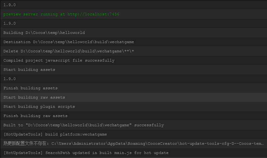The height and width of the screenshot is (158, 267).
Task: Click the truncated AppData hot-update-tools-cfg path
Action: tap(158, 144)
